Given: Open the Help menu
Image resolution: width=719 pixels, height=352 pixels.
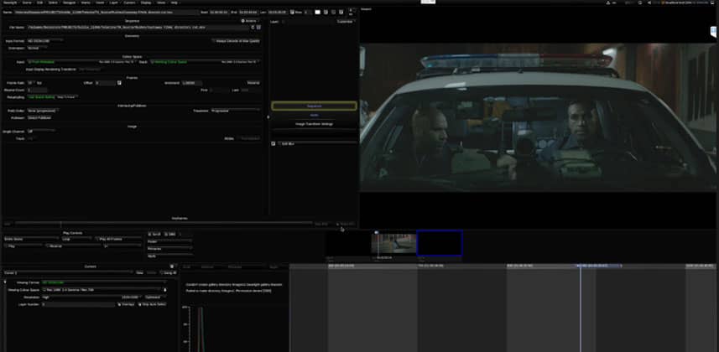Looking at the screenshot, I should tap(175, 3).
